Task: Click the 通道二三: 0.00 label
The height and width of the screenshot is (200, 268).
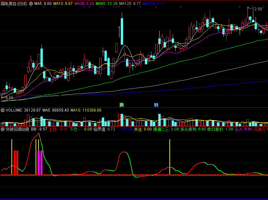Action: coord(166,129)
